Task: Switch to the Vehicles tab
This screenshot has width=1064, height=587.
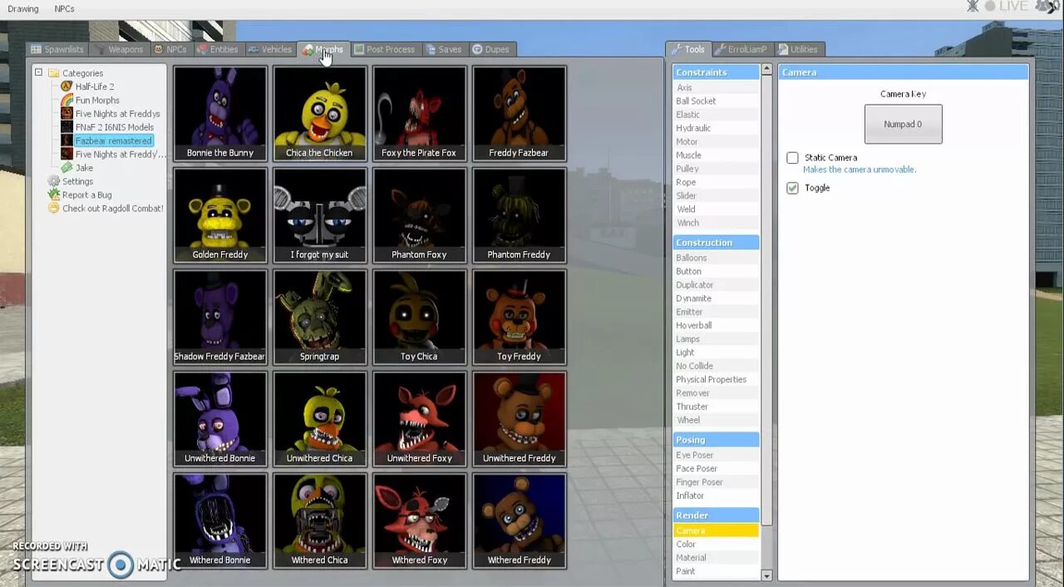Action: (270, 49)
